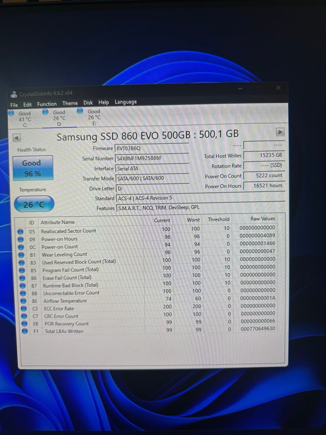Click the status circle for Program Fail Count

tap(22, 271)
